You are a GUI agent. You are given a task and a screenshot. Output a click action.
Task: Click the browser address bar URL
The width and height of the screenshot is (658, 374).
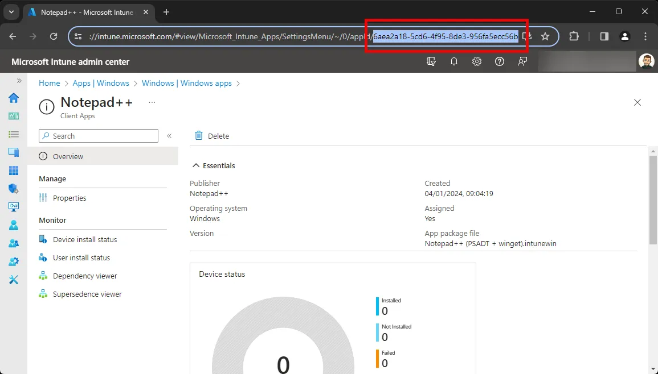304,36
